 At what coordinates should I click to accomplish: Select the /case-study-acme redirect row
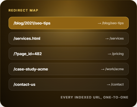click(68, 69)
